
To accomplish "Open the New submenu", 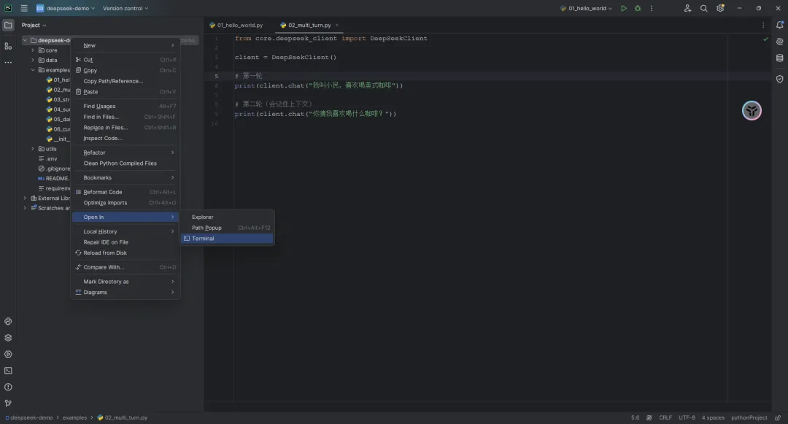I will point(125,45).
